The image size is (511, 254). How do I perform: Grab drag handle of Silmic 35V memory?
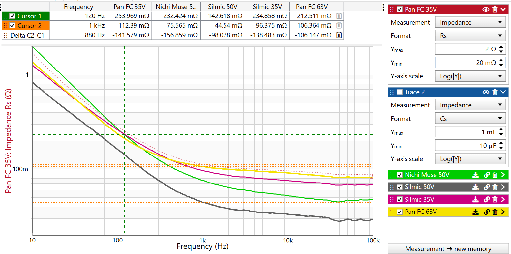click(x=392, y=199)
